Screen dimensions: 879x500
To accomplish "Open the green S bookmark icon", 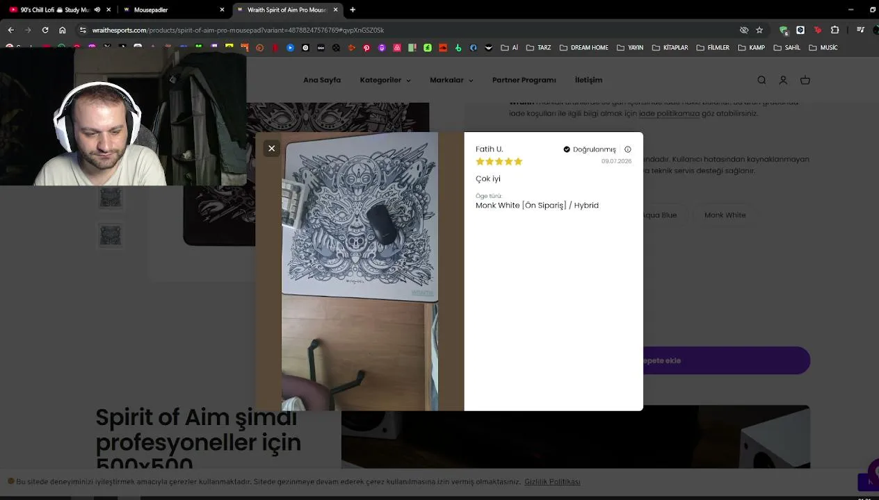I will 428,47.
